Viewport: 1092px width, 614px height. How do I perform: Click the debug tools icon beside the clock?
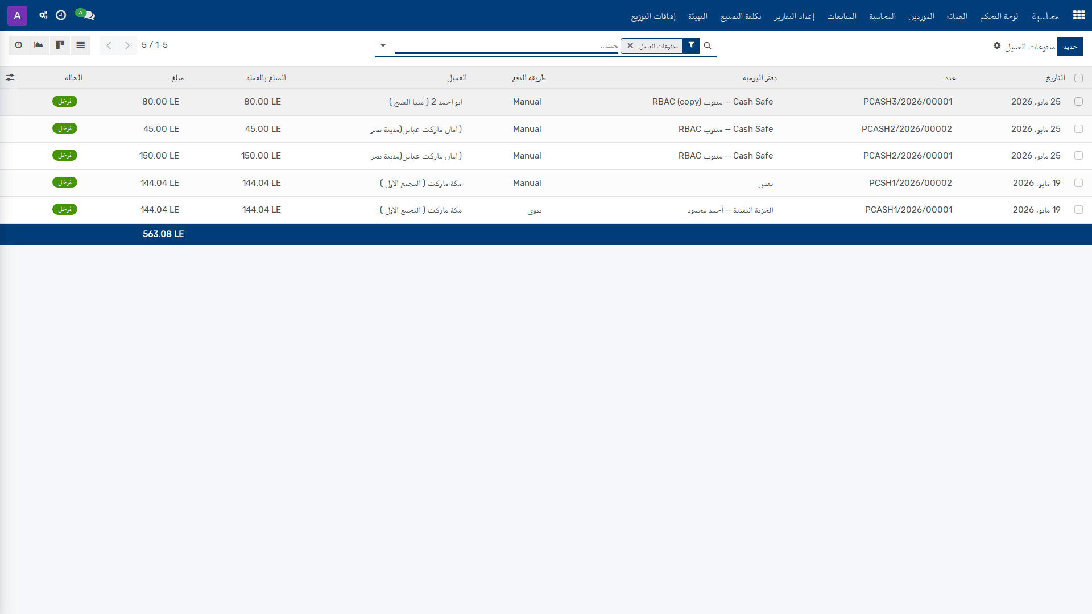click(43, 15)
